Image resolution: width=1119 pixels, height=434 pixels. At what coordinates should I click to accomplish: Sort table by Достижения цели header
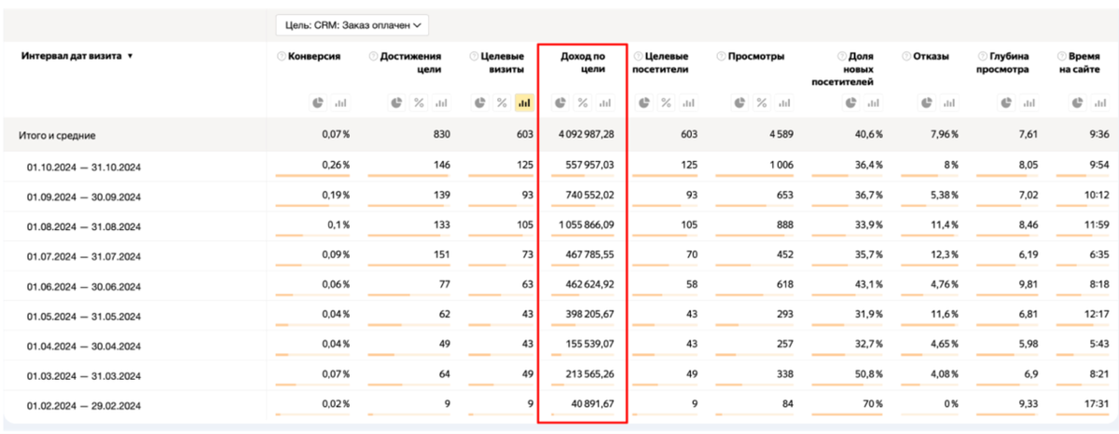point(411,62)
